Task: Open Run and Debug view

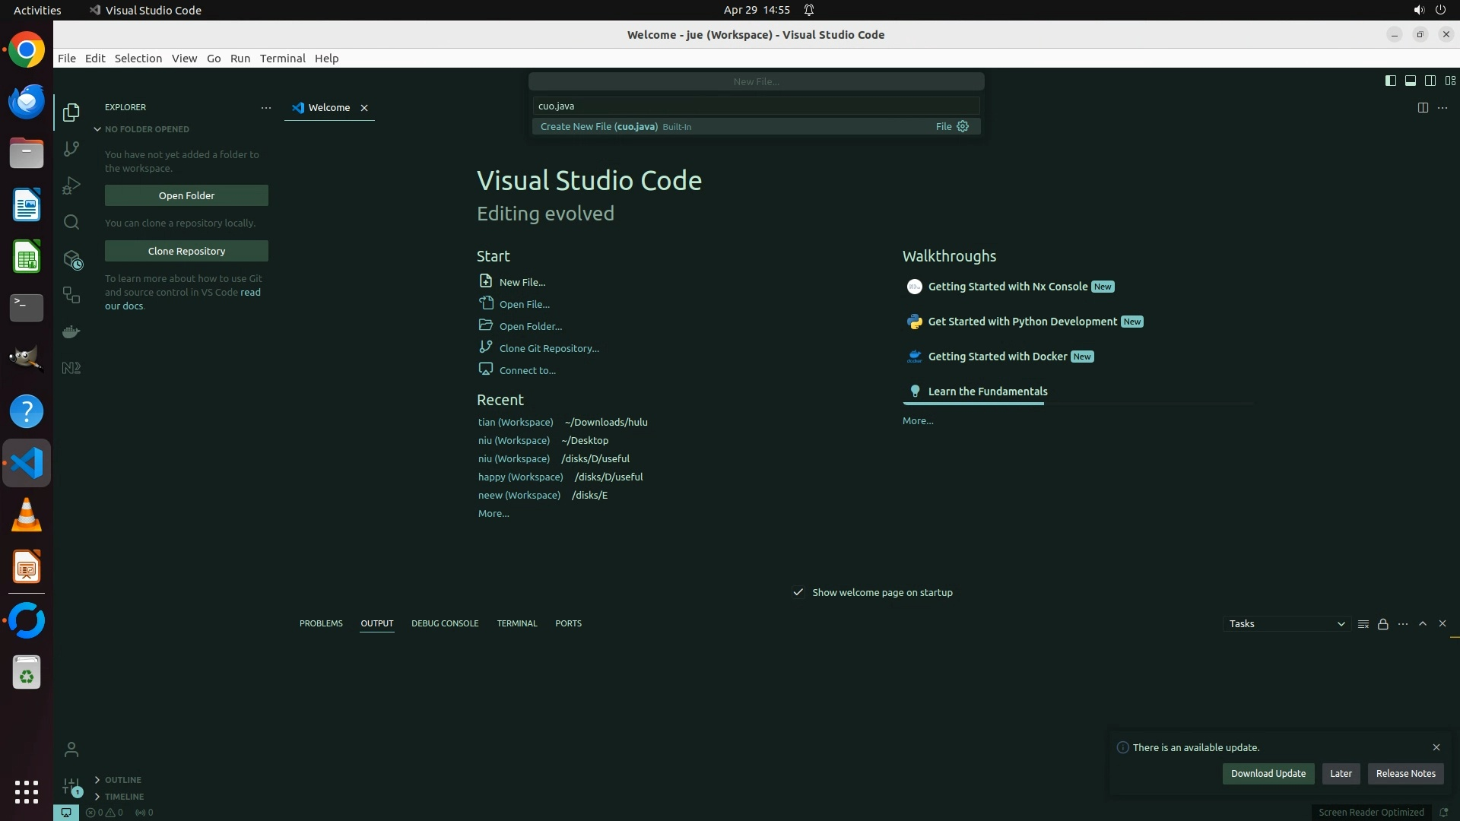Action: (x=71, y=185)
